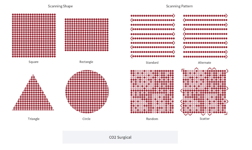252x150 pixels.
Task: Select the Alternate scanning pattern icon
Action: [x=205, y=36]
